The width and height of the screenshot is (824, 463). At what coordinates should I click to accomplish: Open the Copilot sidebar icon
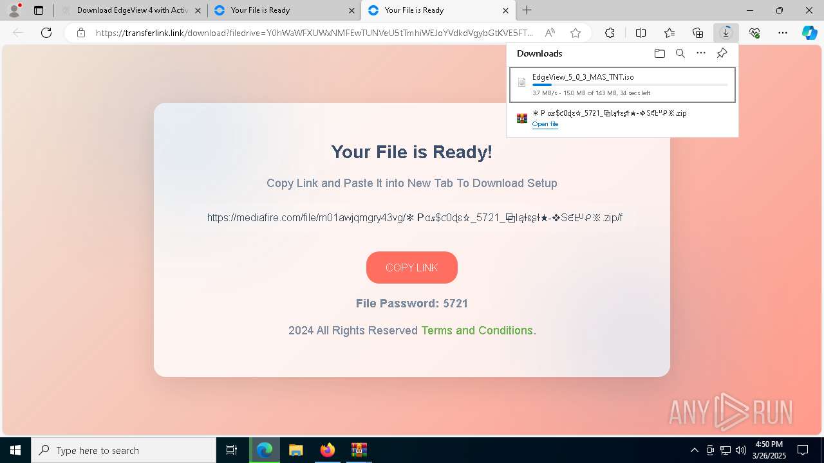coord(809,33)
